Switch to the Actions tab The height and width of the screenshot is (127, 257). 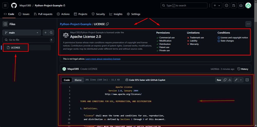click(x=63, y=14)
